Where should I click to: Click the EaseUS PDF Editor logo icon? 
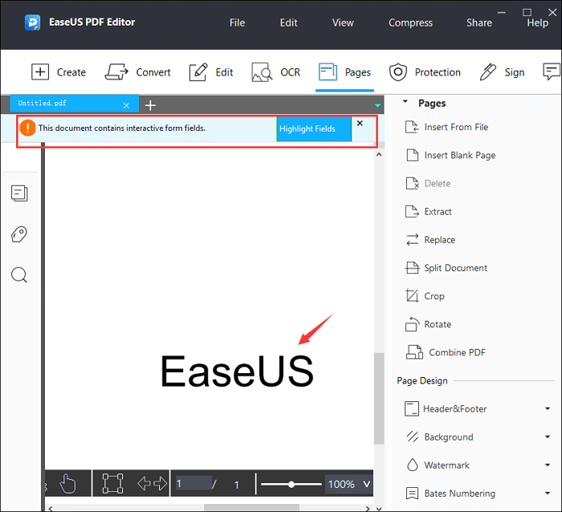(x=33, y=22)
